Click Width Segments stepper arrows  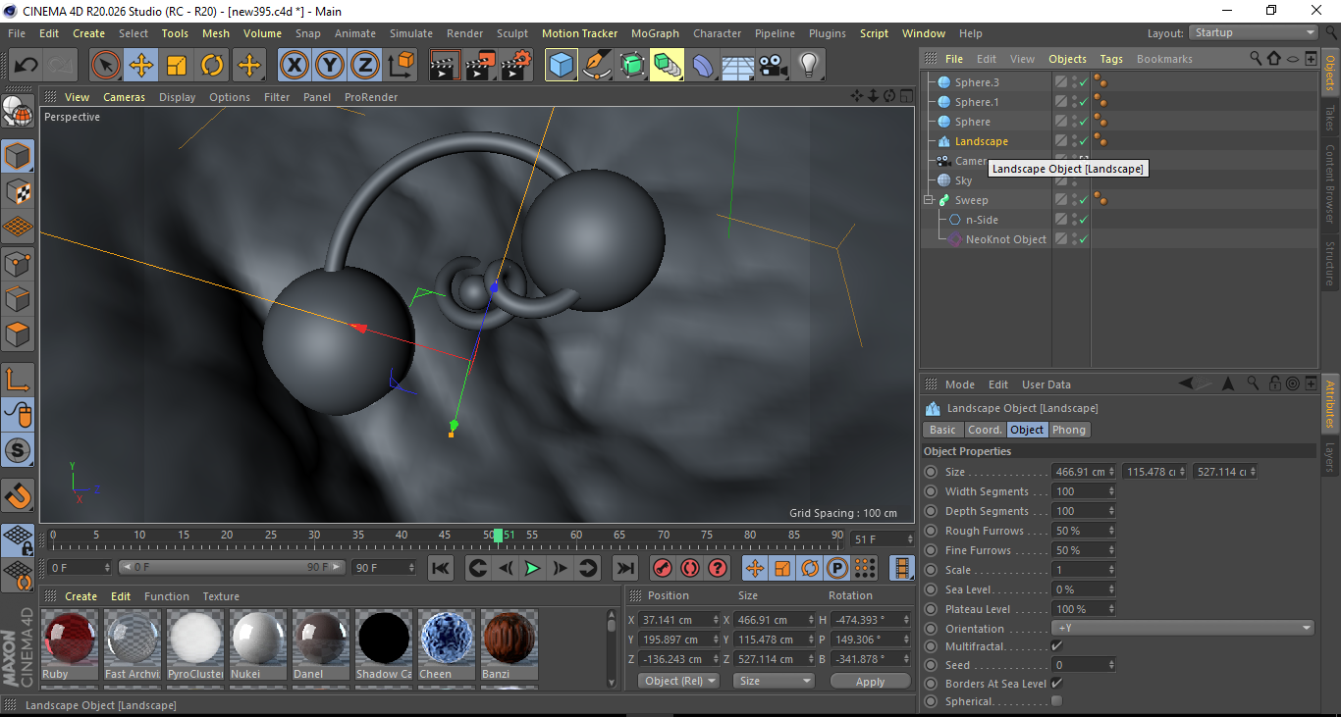click(x=1111, y=491)
